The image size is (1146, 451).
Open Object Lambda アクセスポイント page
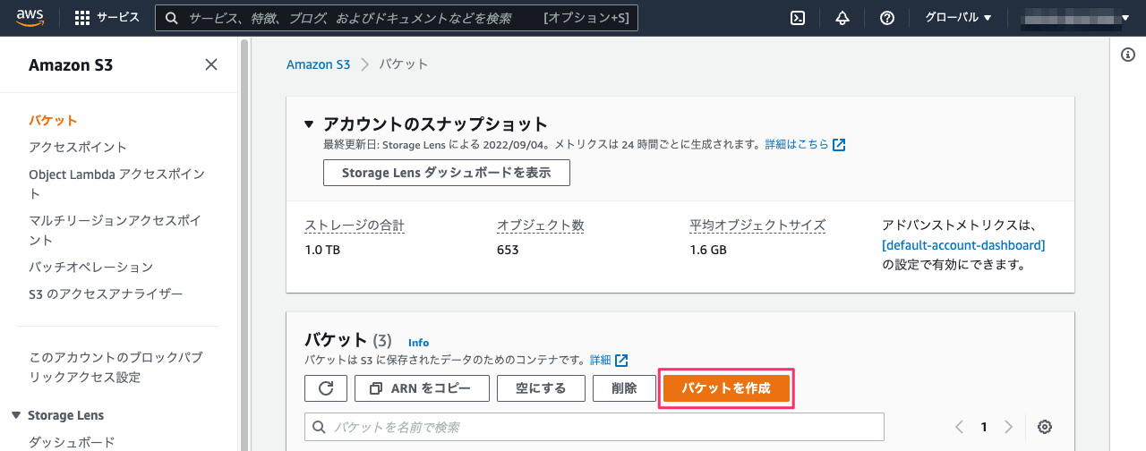[x=116, y=183]
